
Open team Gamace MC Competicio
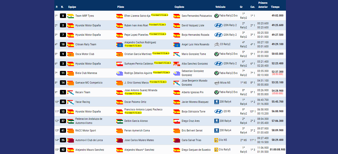tap(89, 83)
